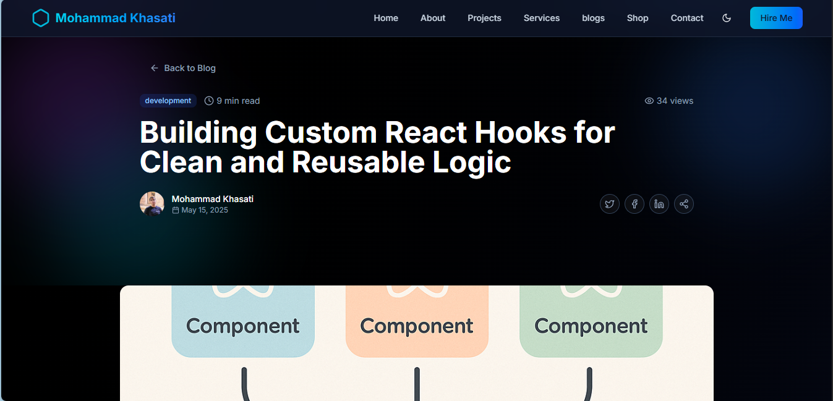
Task: Visit the Shop page
Action: (638, 18)
